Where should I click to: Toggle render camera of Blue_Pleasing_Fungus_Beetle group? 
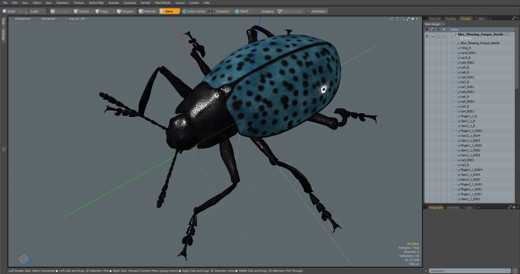click(x=433, y=36)
